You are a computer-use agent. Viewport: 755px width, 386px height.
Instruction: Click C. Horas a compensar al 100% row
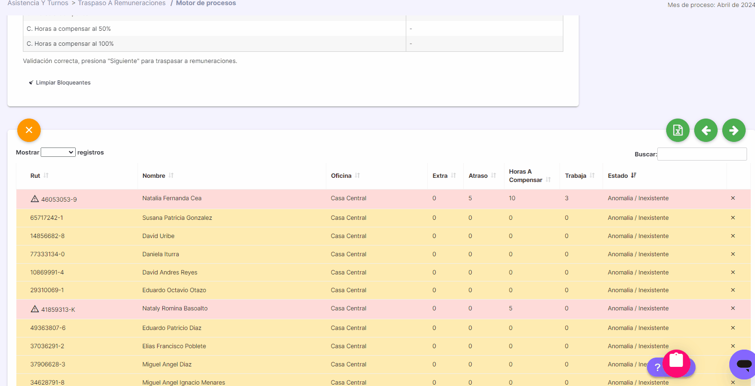(x=293, y=43)
